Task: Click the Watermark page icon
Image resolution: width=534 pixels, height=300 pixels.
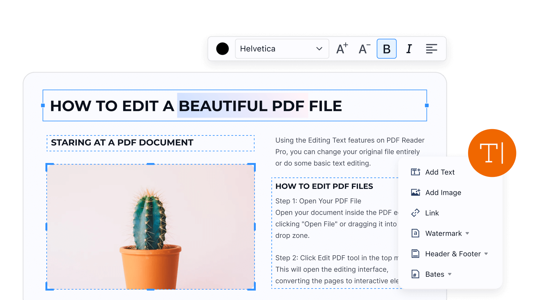Action: [x=415, y=233]
